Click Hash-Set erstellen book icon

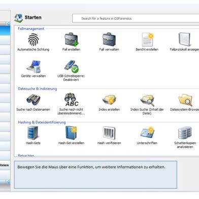click(71, 133)
